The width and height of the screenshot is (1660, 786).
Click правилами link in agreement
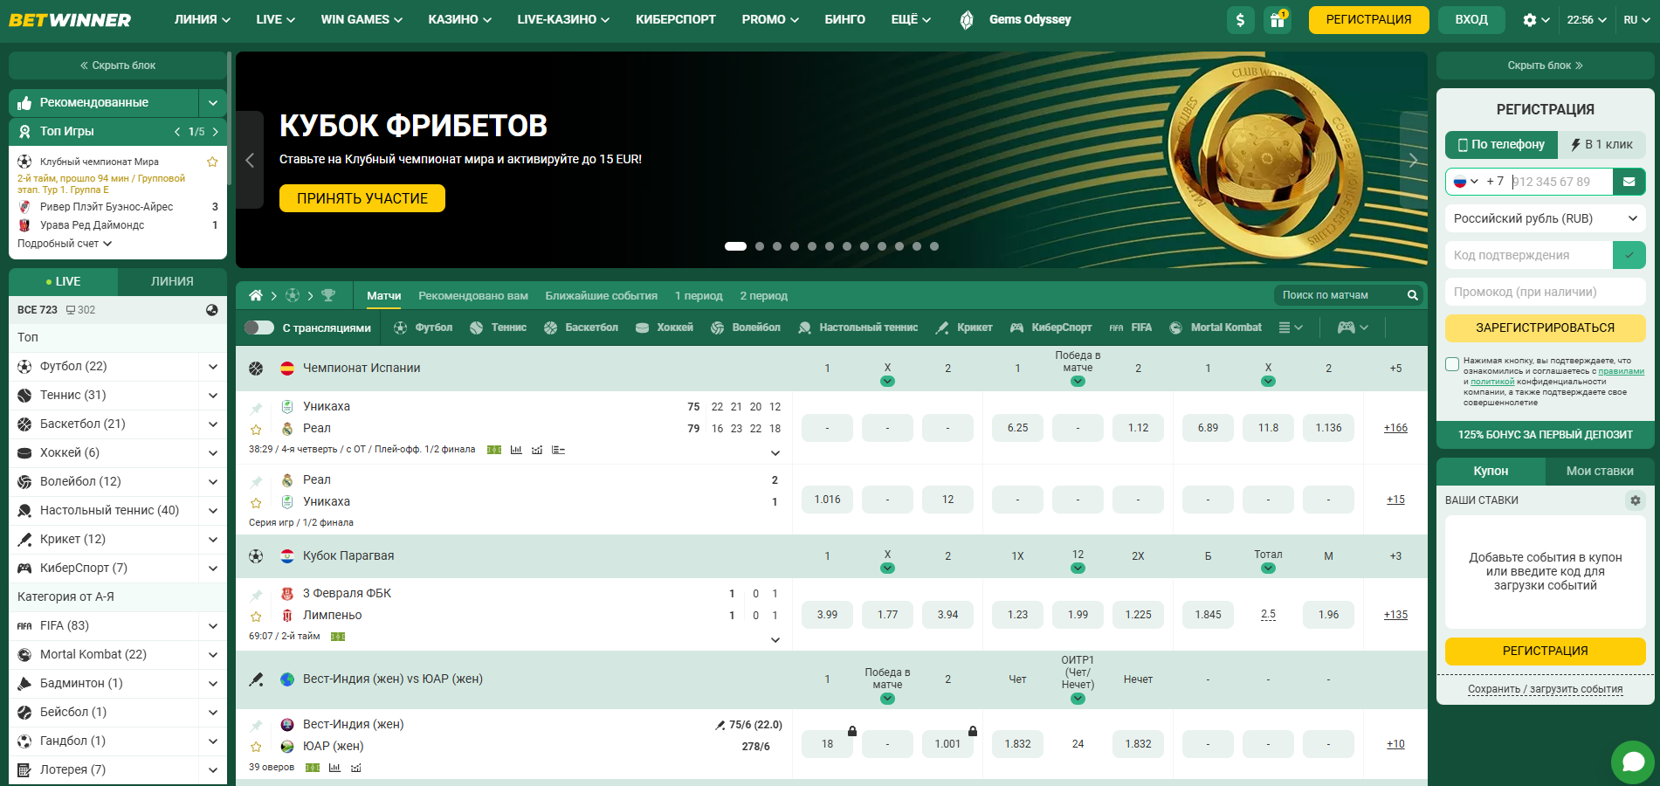tap(1621, 371)
